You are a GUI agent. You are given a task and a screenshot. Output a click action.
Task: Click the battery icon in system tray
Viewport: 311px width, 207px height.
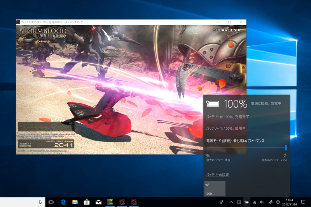pyautogui.click(x=246, y=202)
